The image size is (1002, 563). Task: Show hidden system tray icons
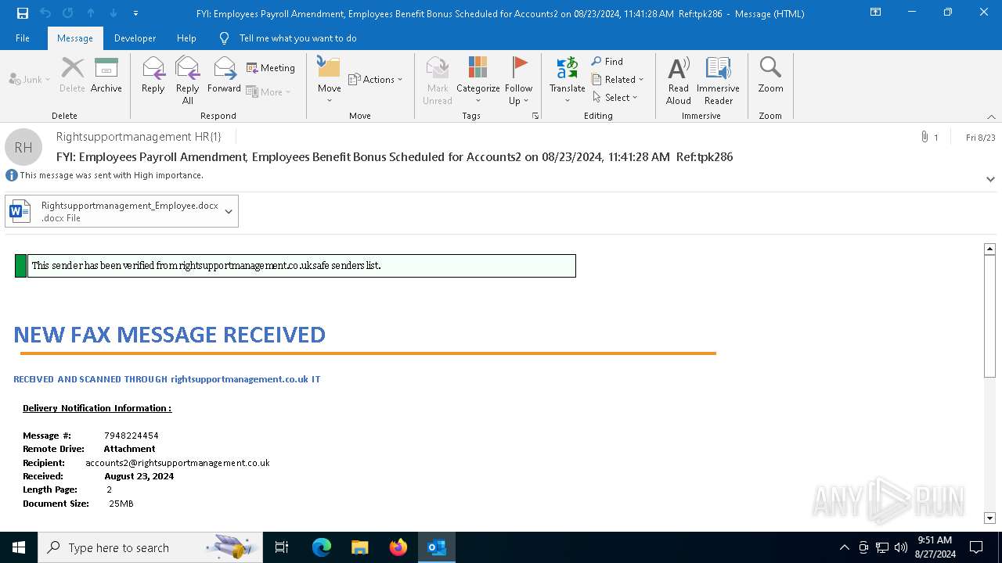[844, 547]
